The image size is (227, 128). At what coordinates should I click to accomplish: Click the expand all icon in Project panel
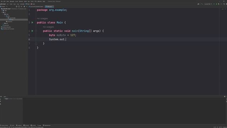19,6
